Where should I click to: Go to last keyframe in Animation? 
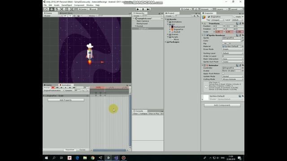click(x=74, y=88)
